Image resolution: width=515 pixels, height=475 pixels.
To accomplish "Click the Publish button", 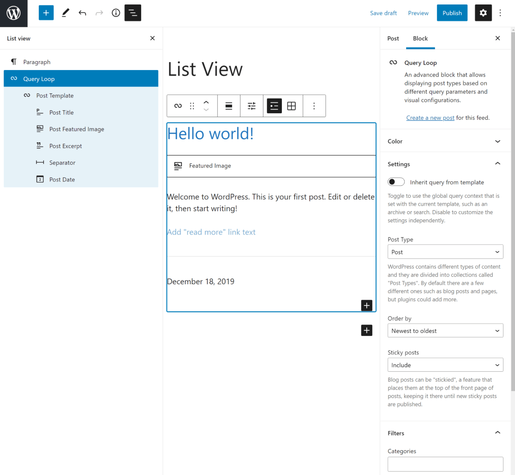I will click(x=452, y=13).
